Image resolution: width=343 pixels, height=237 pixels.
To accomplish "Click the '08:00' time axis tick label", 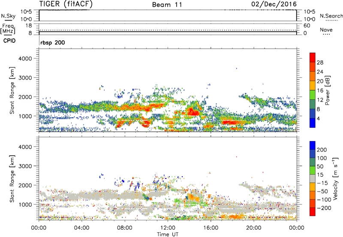I will pos(125,228).
